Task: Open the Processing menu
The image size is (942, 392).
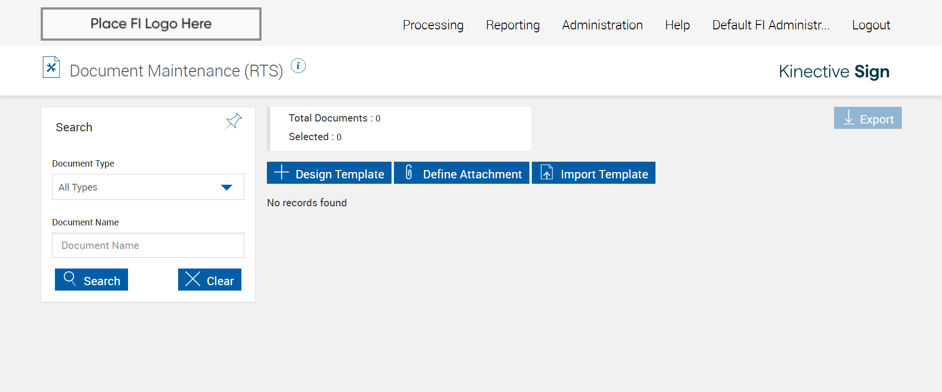Action: 433,25
